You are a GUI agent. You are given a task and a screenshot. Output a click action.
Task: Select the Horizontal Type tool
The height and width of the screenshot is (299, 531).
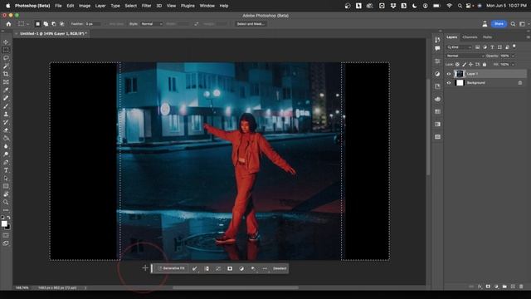click(6, 170)
